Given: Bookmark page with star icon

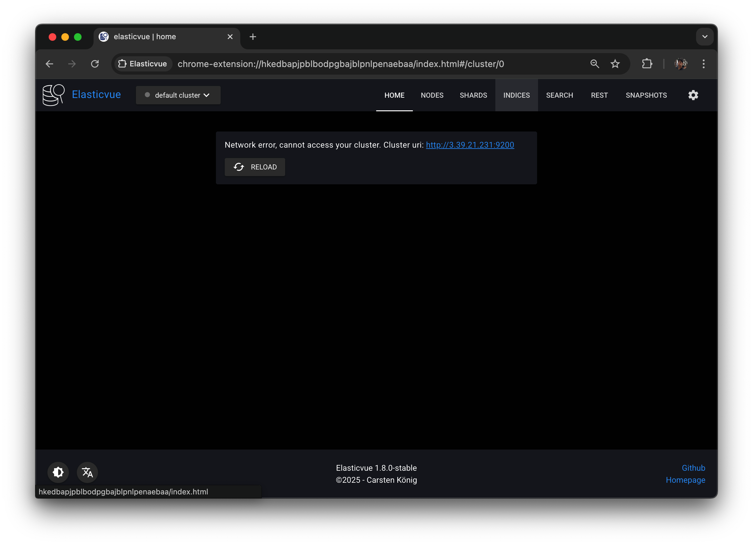Looking at the screenshot, I should 615,64.
